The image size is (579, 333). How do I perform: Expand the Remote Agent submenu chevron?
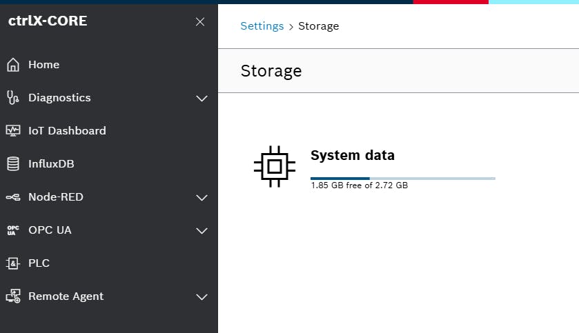[202, 297]
